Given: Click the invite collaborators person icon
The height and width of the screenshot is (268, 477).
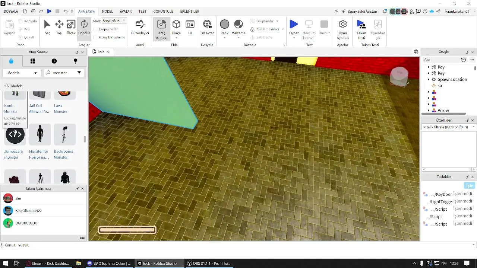Looking at the screenshot, I should (412, 12).
